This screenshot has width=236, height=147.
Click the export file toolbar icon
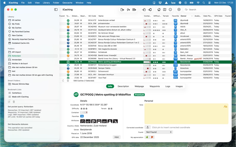[x=122, y=10]
